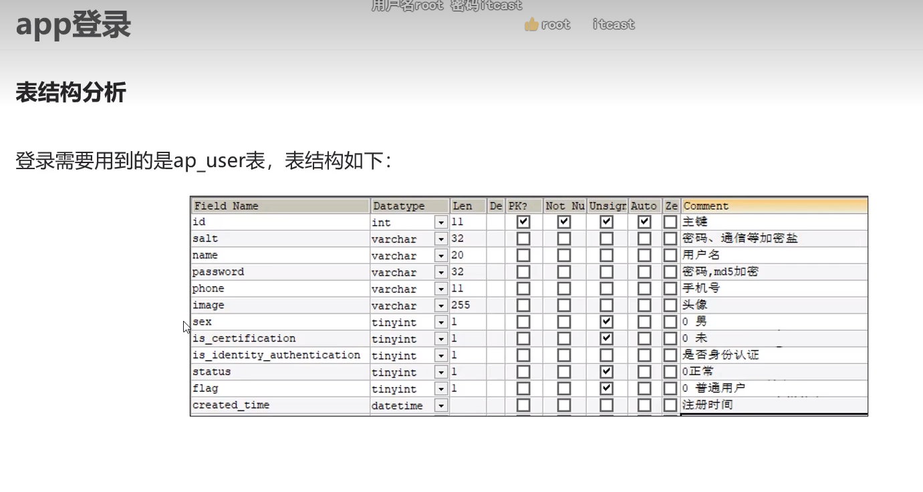Expand datatype dropdown for is_certification
Image resolution: width=923 pixels, height=492 pixels.
(x=441, y=339)
